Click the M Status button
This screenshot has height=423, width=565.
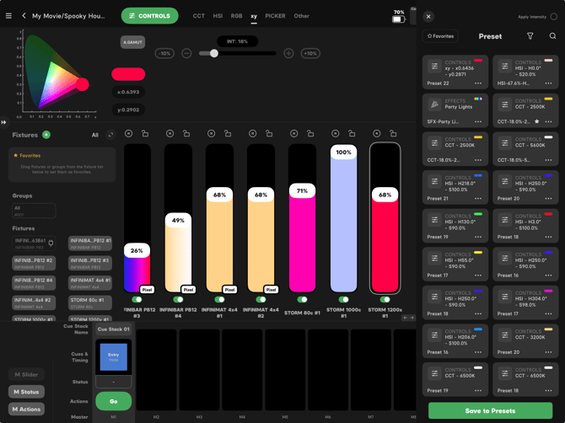pos(26,392)
